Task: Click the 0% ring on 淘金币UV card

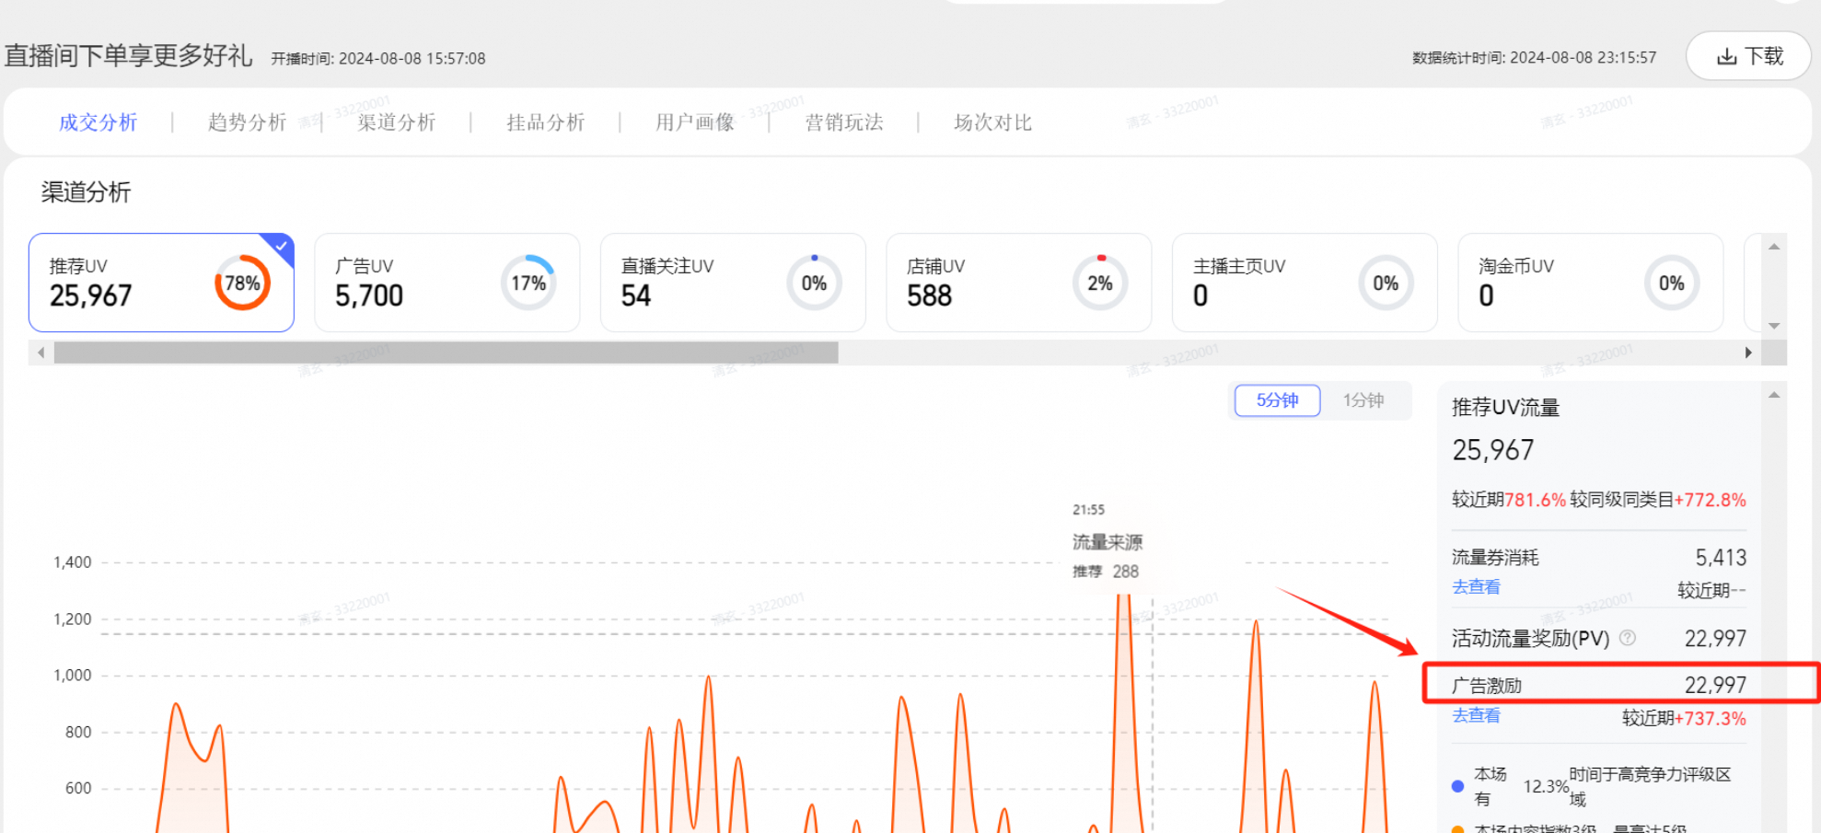Action: [x=1672, y=283]
